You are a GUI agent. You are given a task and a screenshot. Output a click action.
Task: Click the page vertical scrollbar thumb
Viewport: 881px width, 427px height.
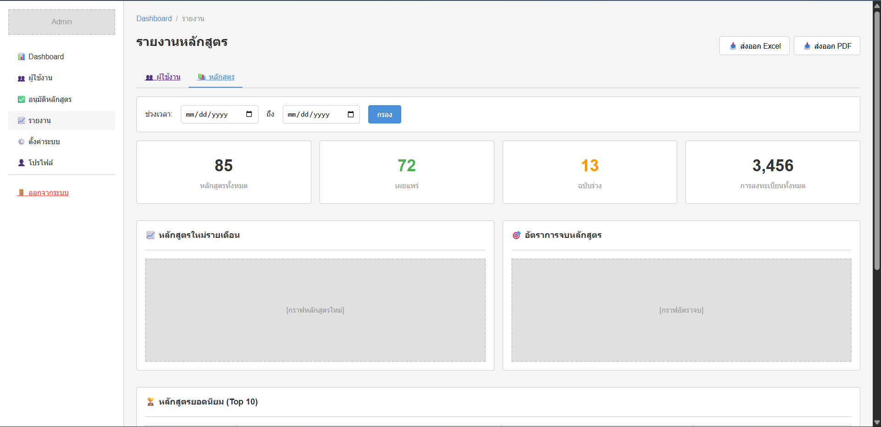[877, 138]
